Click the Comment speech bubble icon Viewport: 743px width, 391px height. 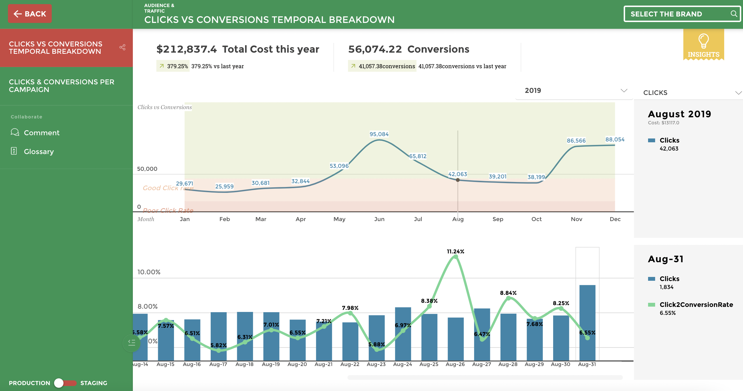[15, 132]
